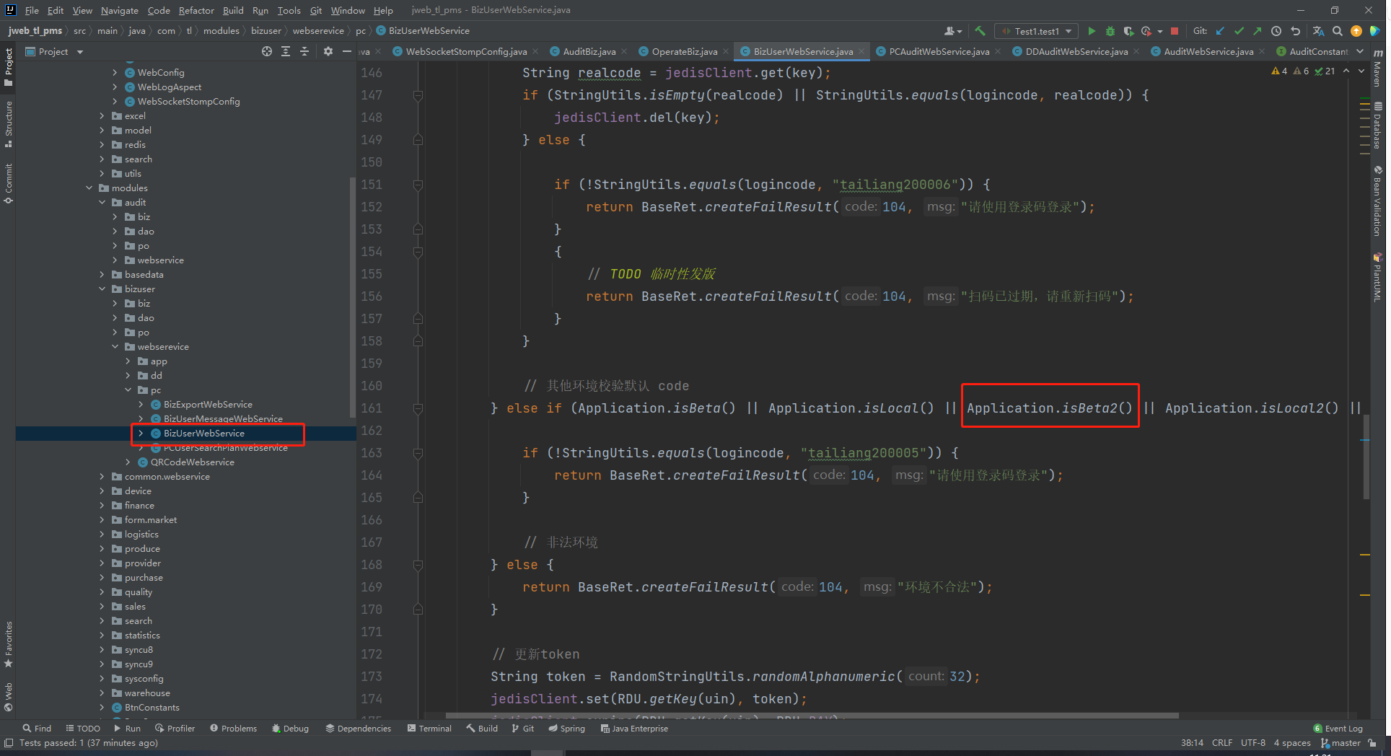Image resolution: width=1391 pixels, height=756 pixels.
Task: Commit changes using the green Git checkmark
Action: coord(1239,31)
